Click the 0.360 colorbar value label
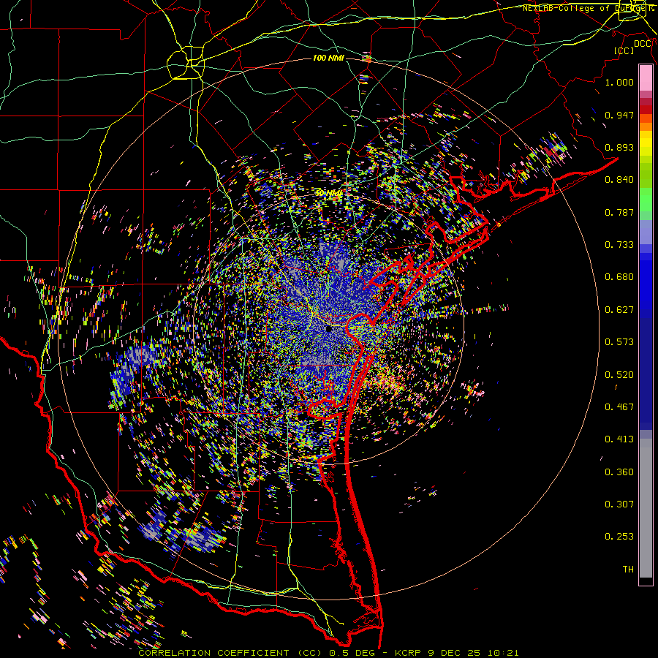 click(x=619, y=472)
